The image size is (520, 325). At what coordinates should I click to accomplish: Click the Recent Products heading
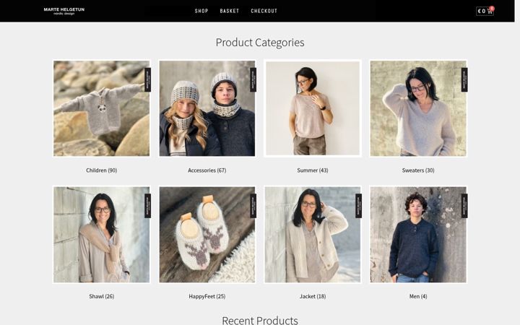[x=260, y=320]
